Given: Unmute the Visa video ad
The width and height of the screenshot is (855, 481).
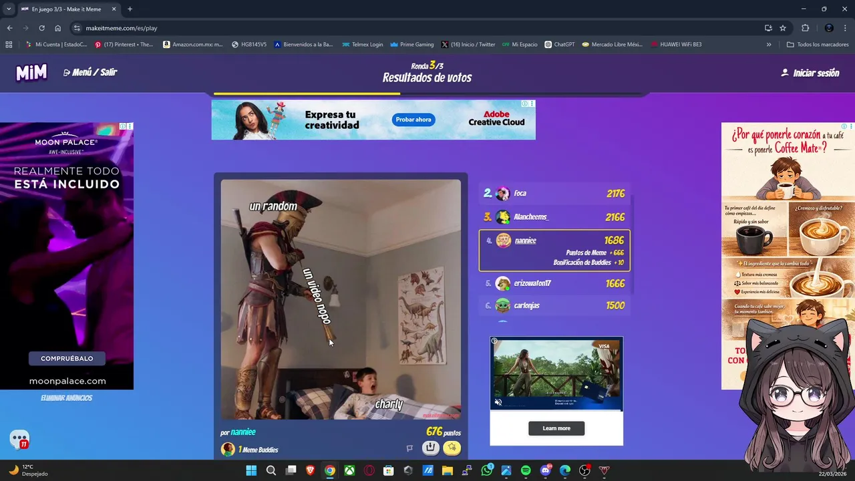Looking at the screenshot, I should pos(498,402).
